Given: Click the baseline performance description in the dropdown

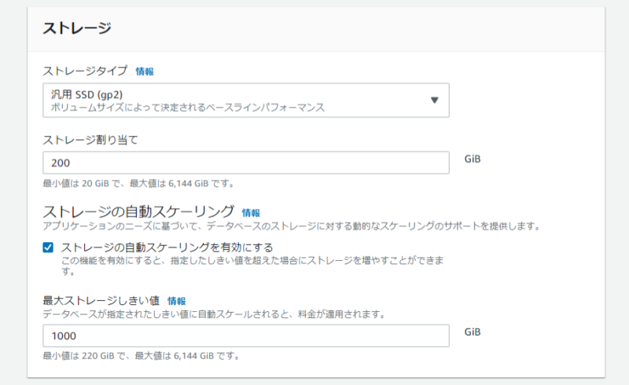Looking at the screenshot, I should point(187,108).
